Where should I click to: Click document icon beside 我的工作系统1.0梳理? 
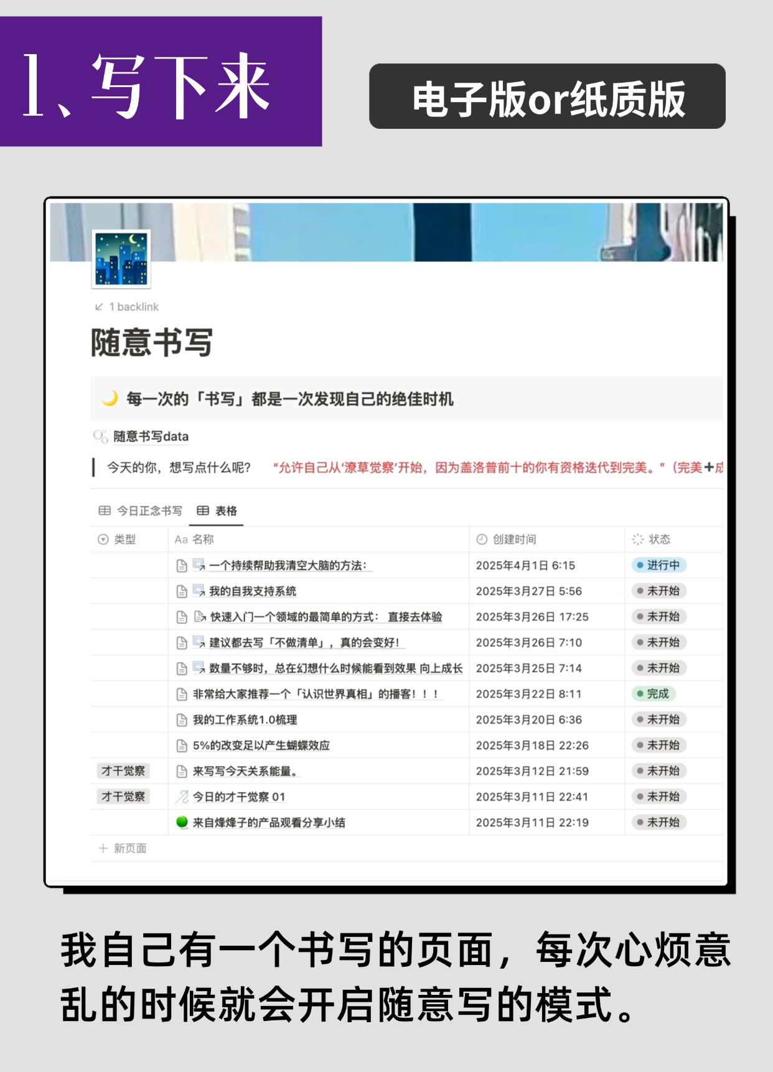[x=182, y=720]
